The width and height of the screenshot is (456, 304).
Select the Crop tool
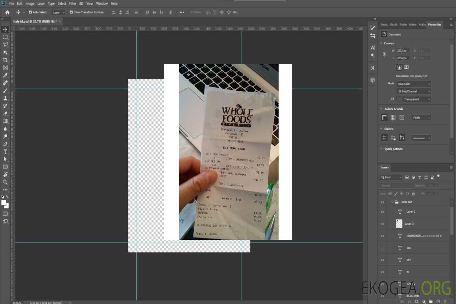(x=5, y=60)
